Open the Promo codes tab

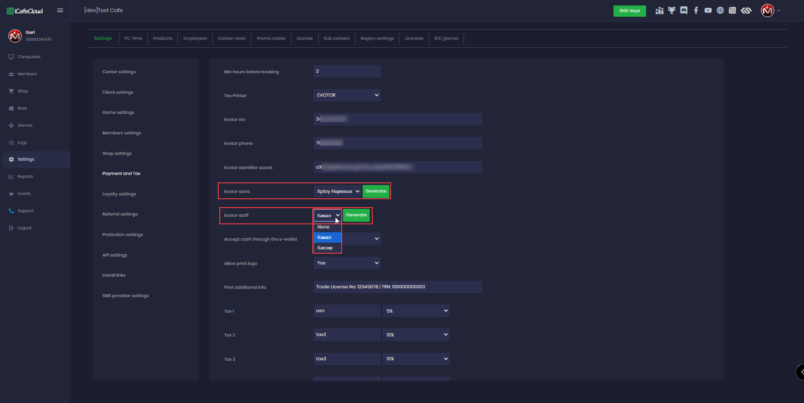pos(271,39)
